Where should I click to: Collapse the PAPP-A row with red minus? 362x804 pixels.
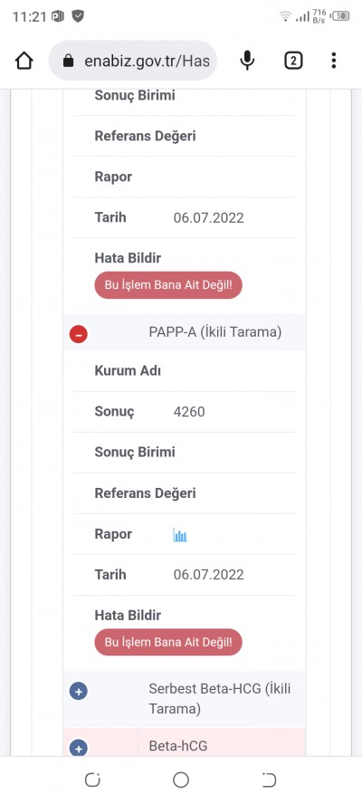click(79, 334)
